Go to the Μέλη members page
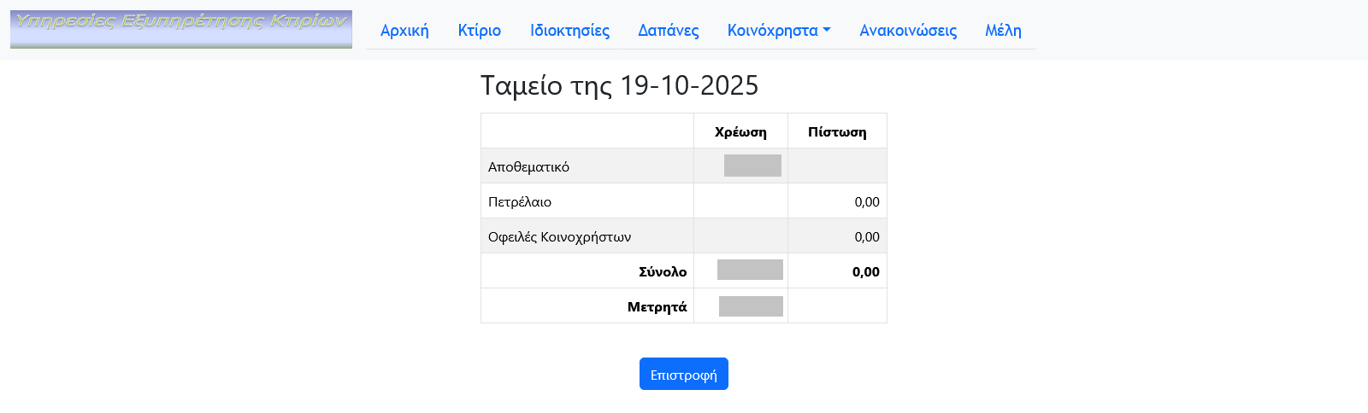Viewport: 1368px width, 413px height. tap(1003, 31)
